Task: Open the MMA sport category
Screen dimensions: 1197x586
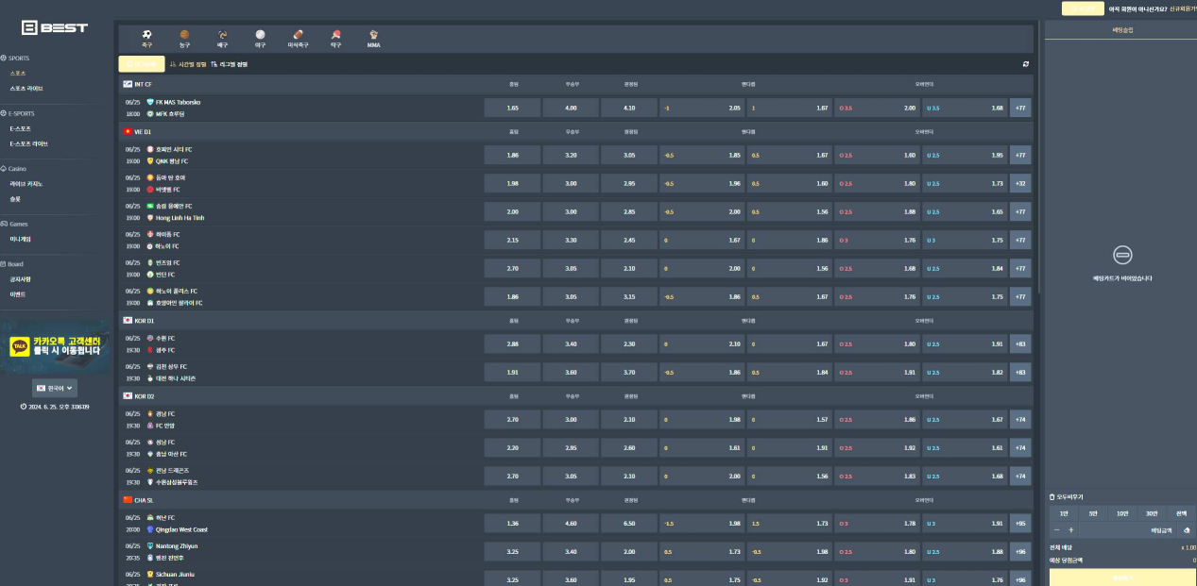Action: point(373,38)
